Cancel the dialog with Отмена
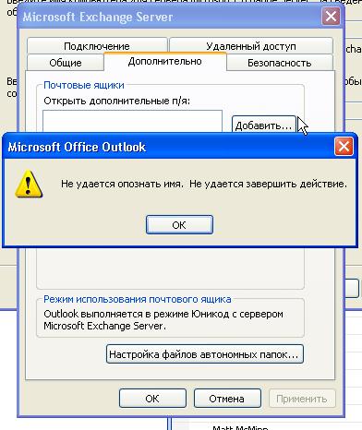 (227, 399)
